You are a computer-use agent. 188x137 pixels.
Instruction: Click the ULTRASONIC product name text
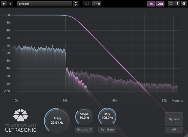tap(21, 130)
